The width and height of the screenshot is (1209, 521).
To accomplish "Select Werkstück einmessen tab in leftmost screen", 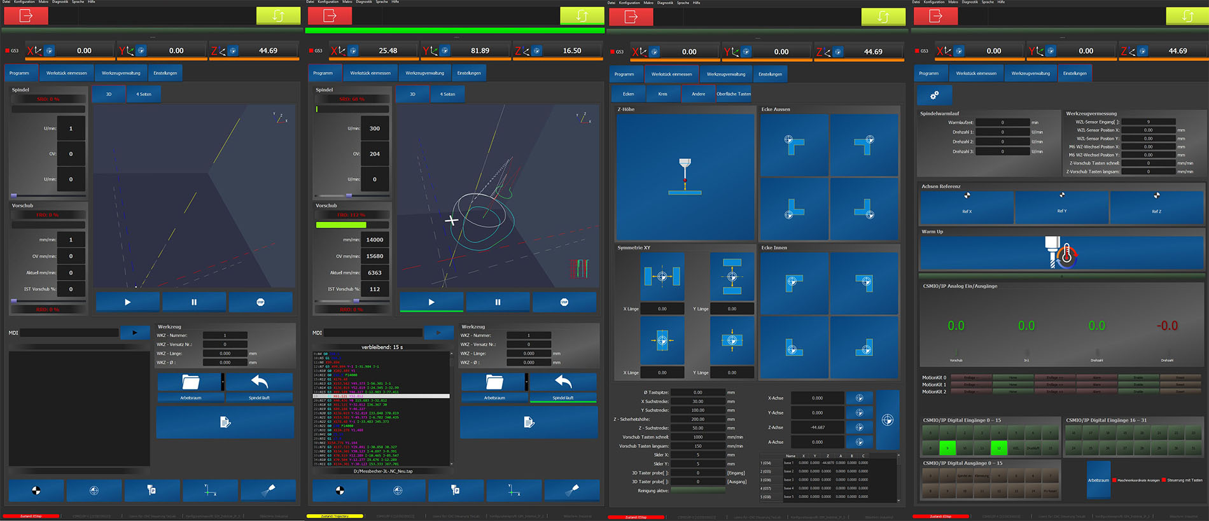I will 67,73.
